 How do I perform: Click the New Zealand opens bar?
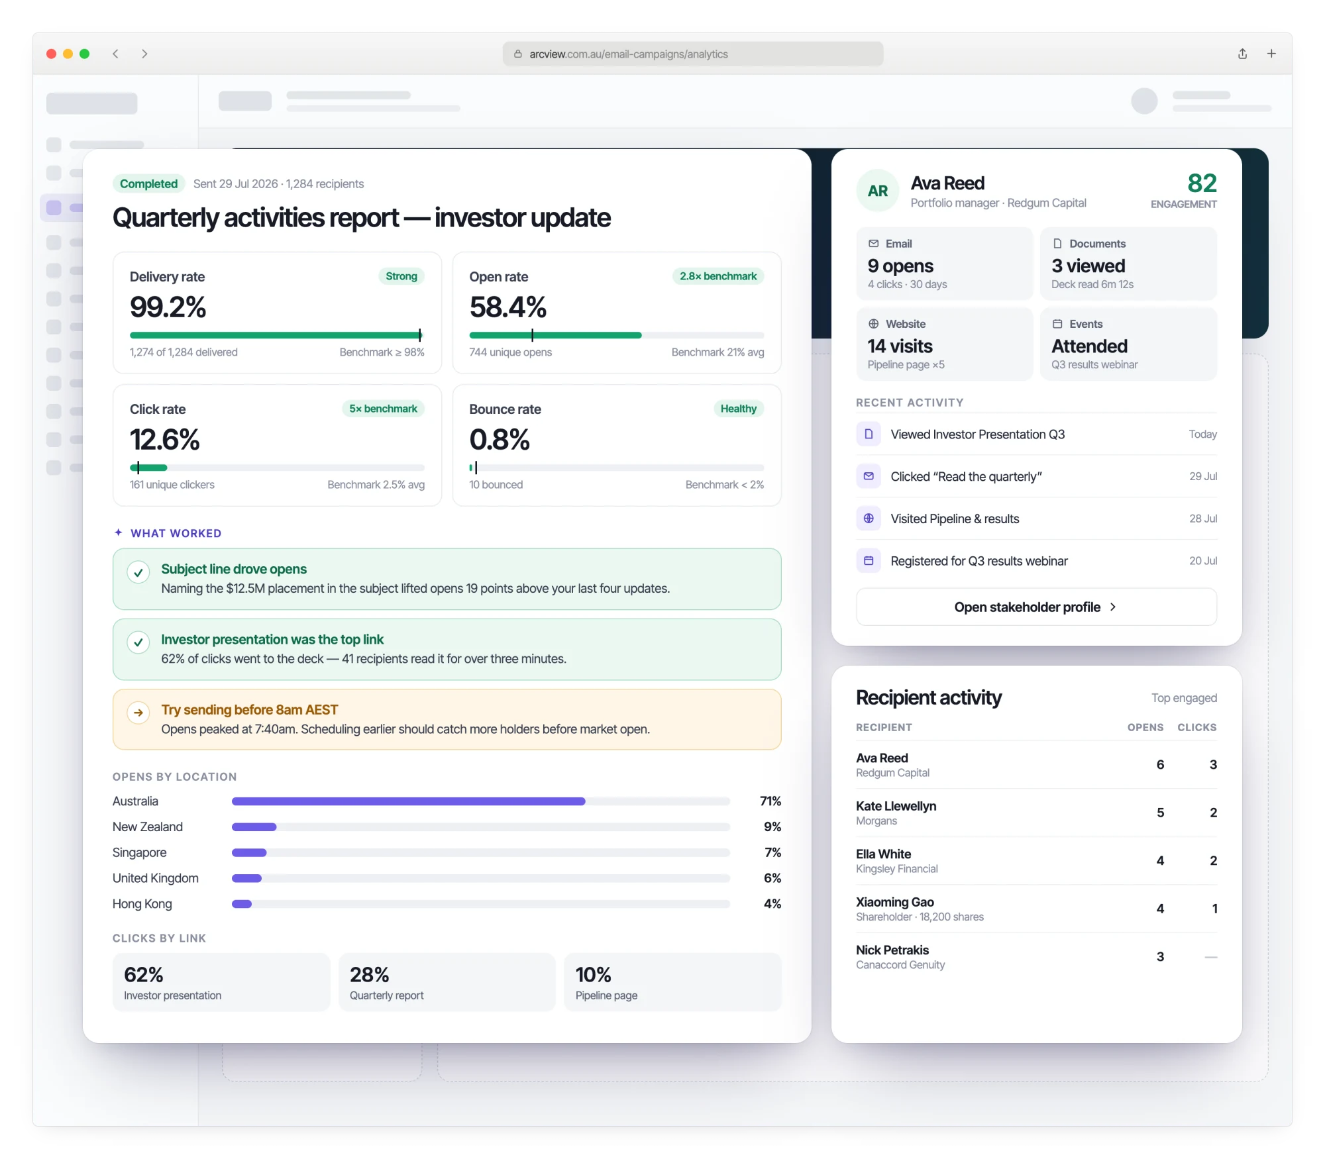[481, 827]
